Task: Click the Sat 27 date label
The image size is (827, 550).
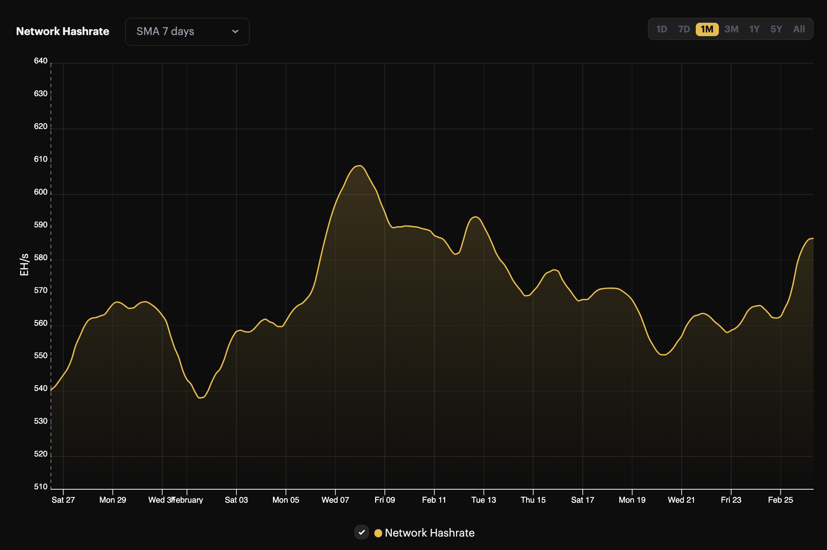Action: click(63, 500)
